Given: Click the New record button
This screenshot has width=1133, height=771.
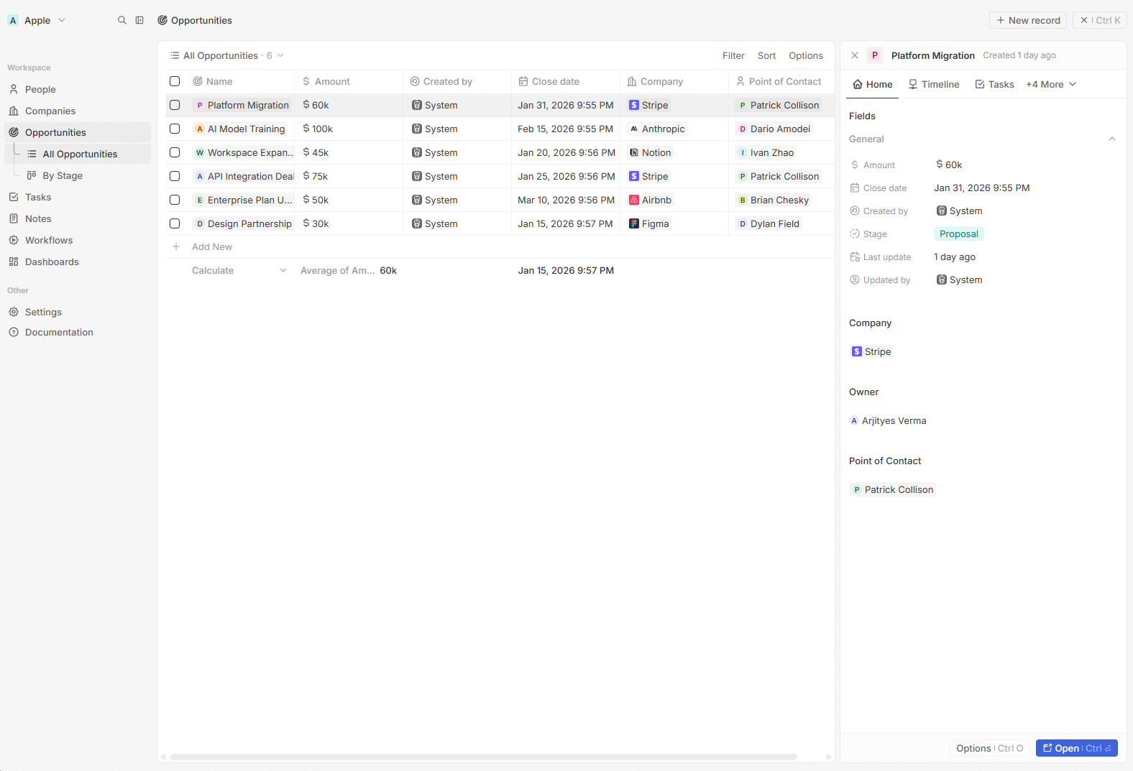Looking at the screenshot, I should click(x=1028, y=20).
